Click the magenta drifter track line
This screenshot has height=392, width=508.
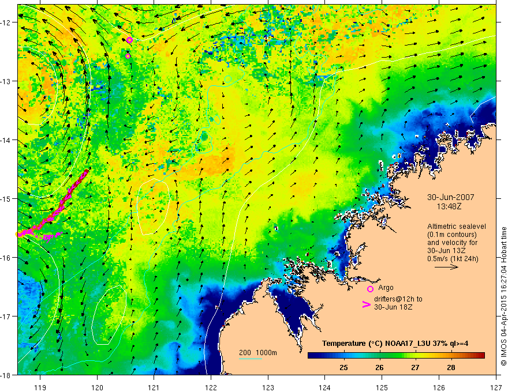pyautogui.click(x=60, y=206)
